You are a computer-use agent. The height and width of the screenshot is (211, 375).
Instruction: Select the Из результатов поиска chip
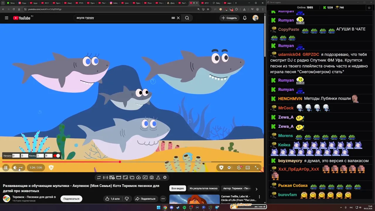[x=203, y=188]
